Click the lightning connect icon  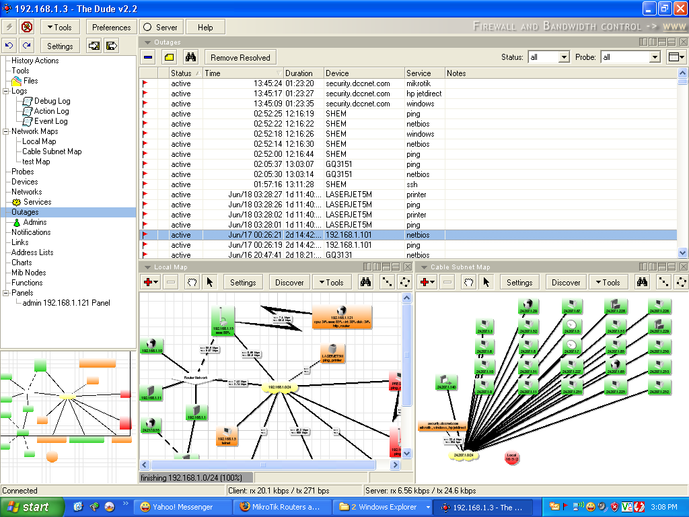click(9, 27)
